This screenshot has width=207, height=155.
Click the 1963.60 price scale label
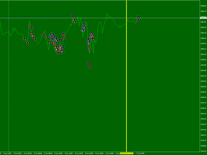203,22
